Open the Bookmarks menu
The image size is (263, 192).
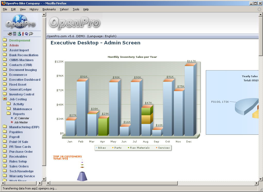(x=49, y=9)
